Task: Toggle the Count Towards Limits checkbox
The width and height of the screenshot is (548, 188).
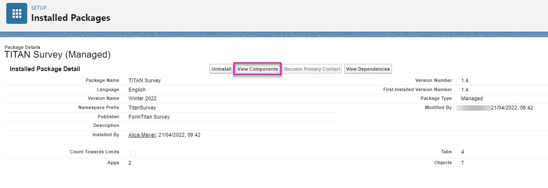Action: [x=133, y=153]
